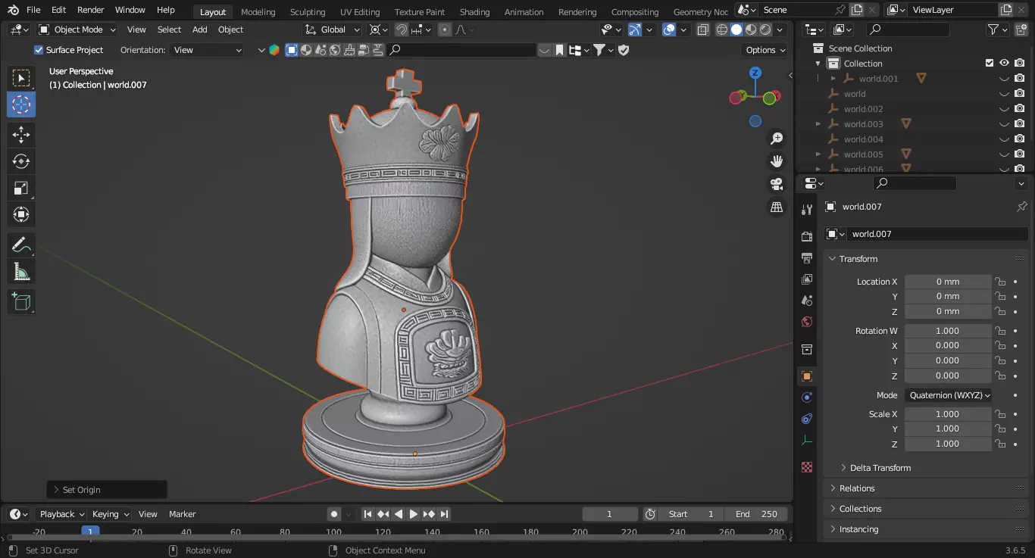Expand the Collections panel
Viewport: 1035px width, 558px height.
tap(860, 509)
